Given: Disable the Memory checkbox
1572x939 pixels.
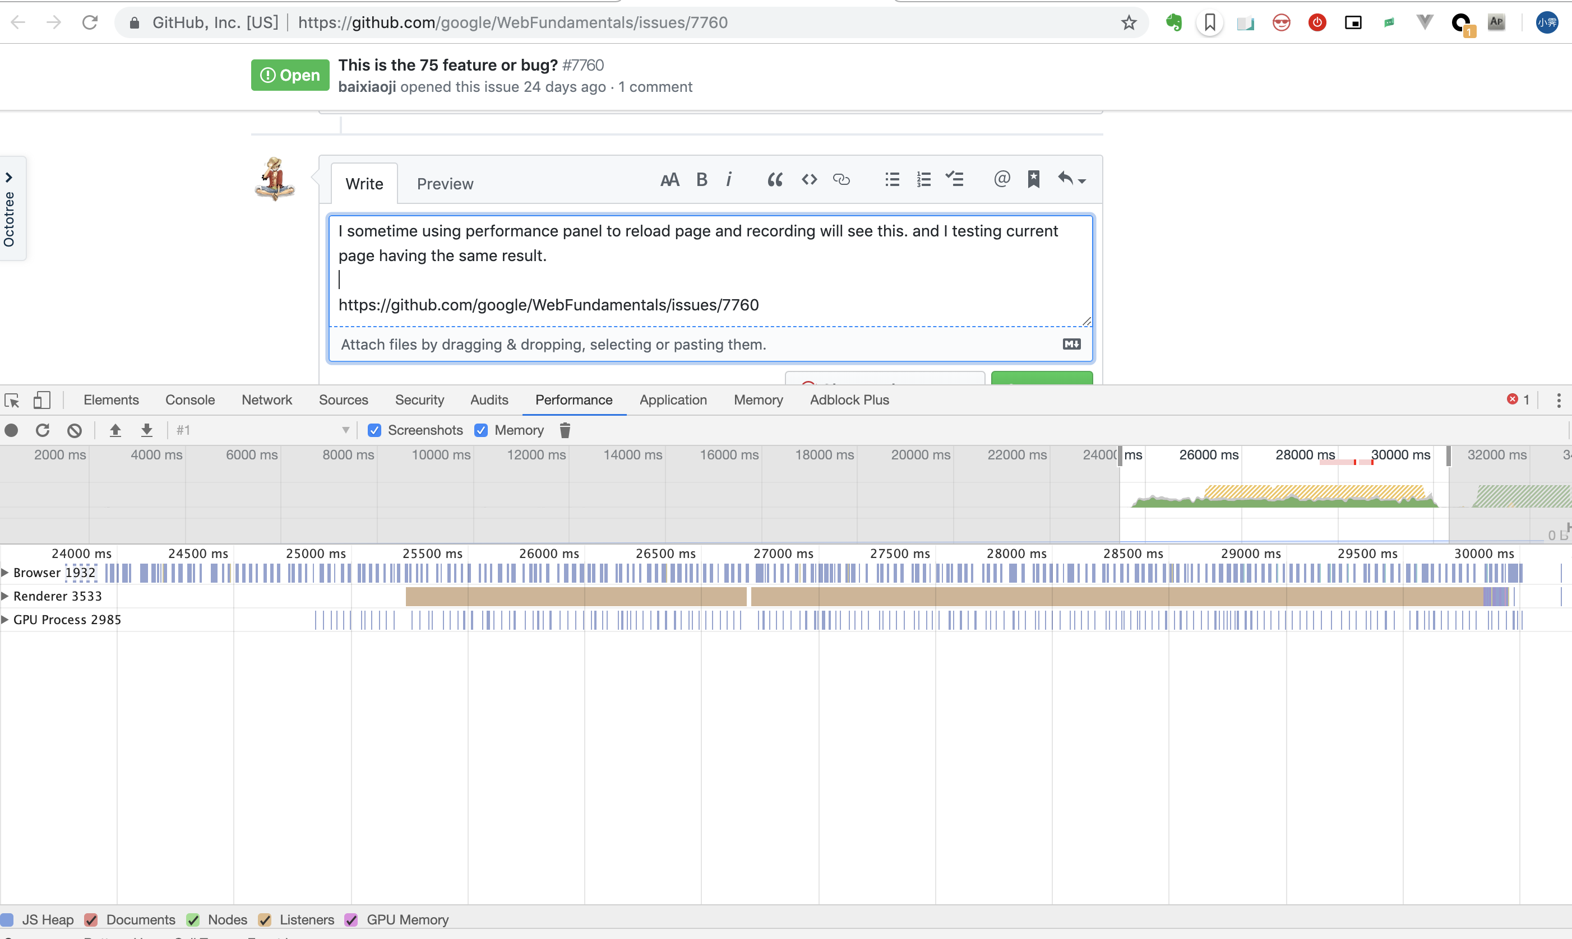Looking at the screenshot, I should 481,430.
